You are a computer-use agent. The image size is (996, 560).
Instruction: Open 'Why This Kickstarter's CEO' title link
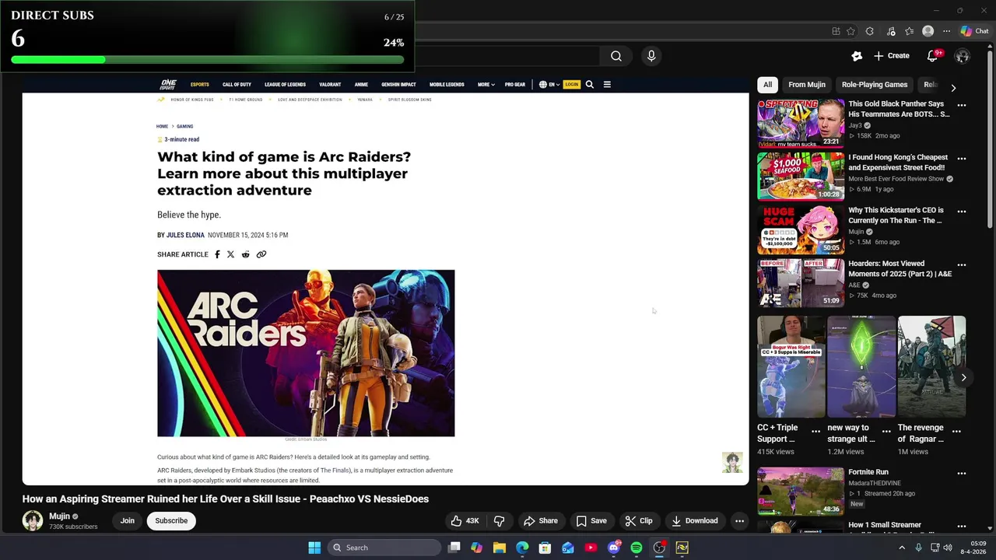click(x=896, y=215)
